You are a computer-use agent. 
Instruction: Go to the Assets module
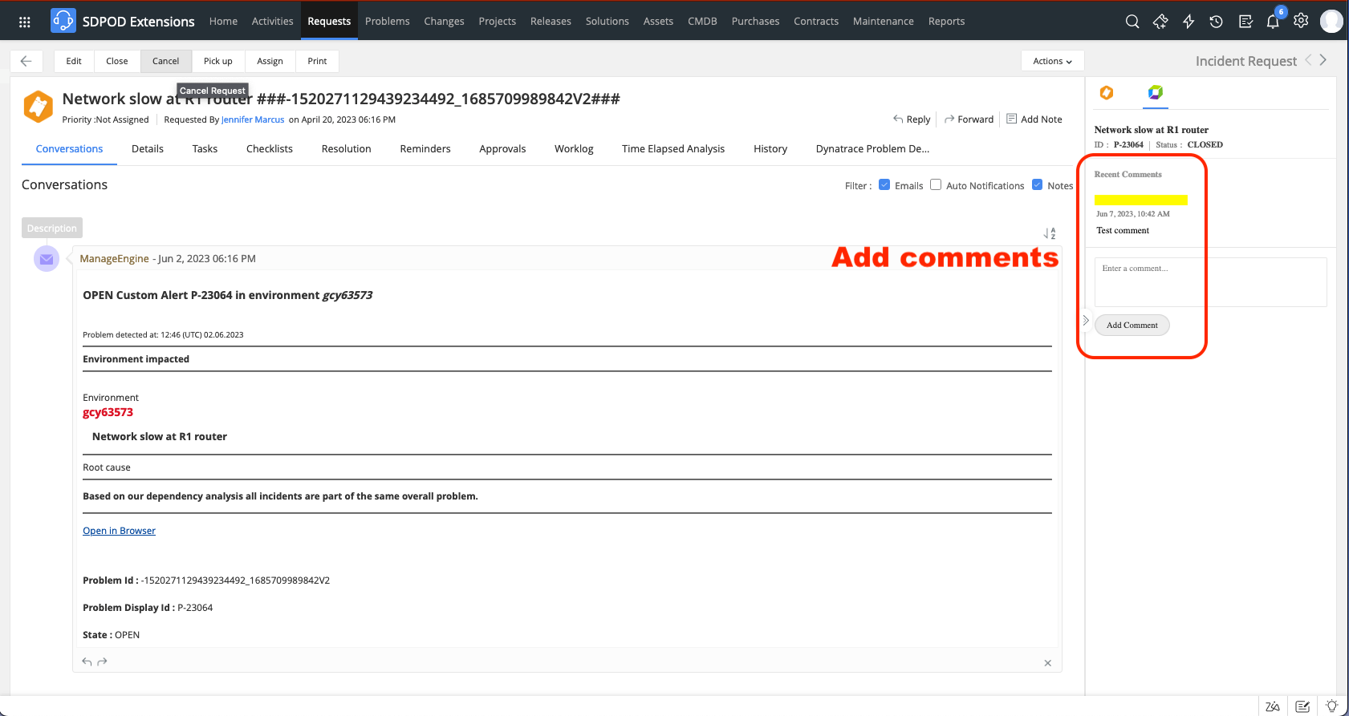click(x=658, y=22)
